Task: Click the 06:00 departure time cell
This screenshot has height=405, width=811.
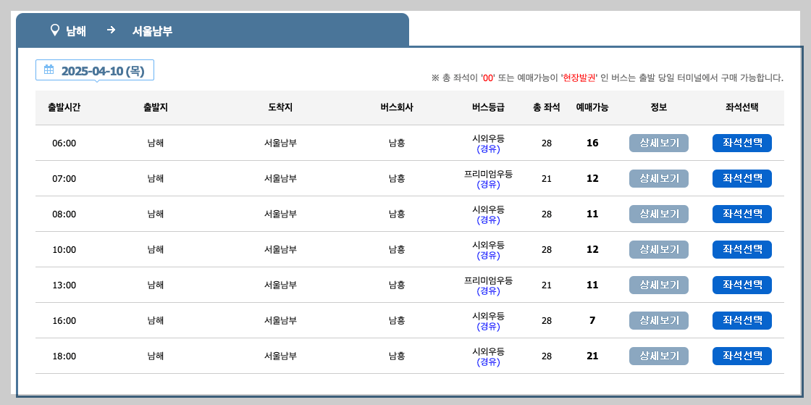Action: (x=64, y=143)
